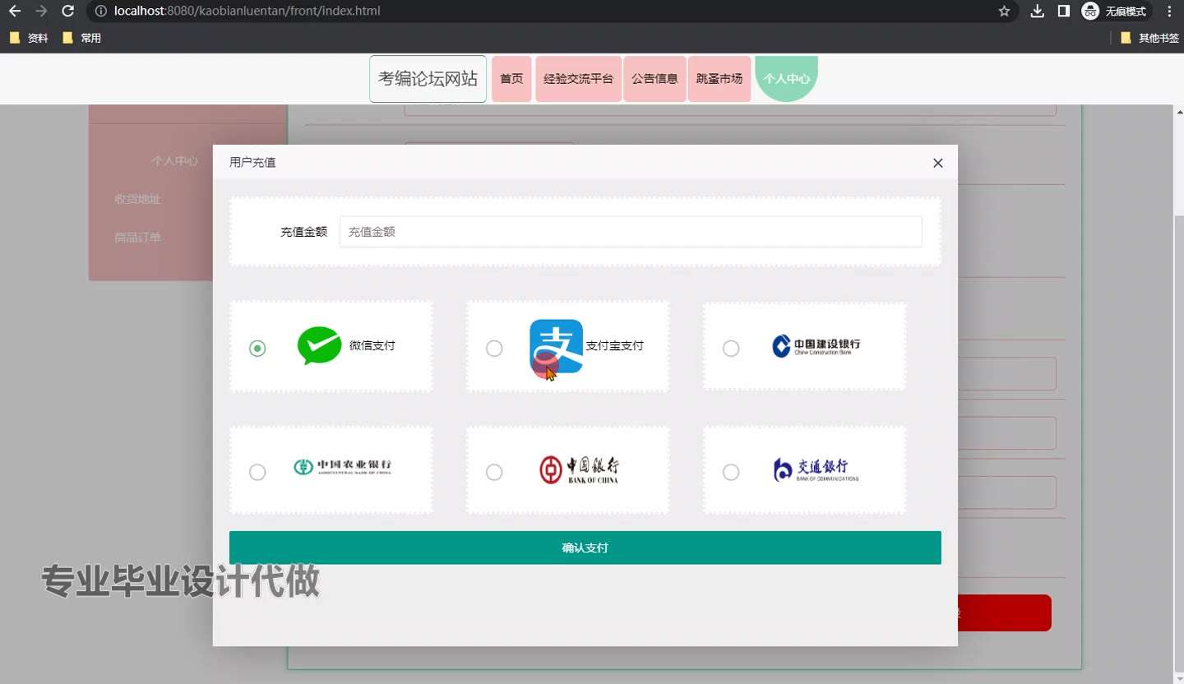Open the 经验交流平台 nav tab
This screenshot has height=684, width=1184.
pos(578,79)
